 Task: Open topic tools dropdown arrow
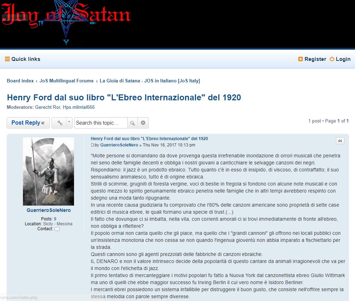coord(69,123)
